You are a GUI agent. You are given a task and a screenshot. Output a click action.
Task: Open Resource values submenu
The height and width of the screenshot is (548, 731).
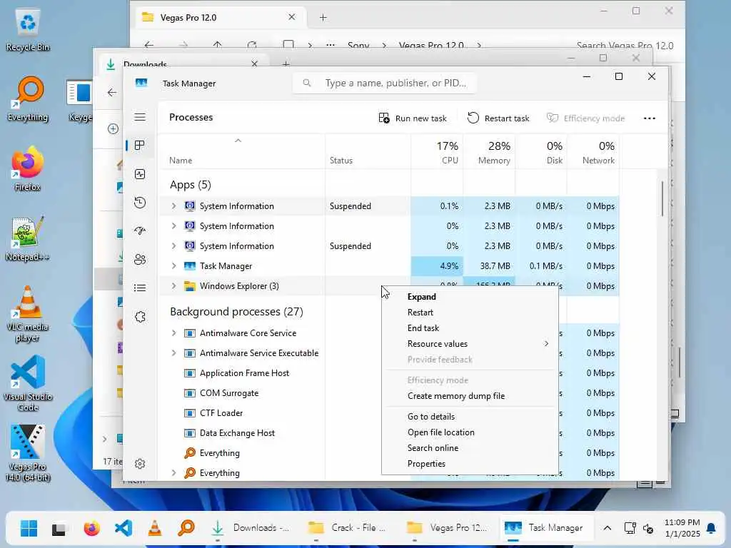470,344
